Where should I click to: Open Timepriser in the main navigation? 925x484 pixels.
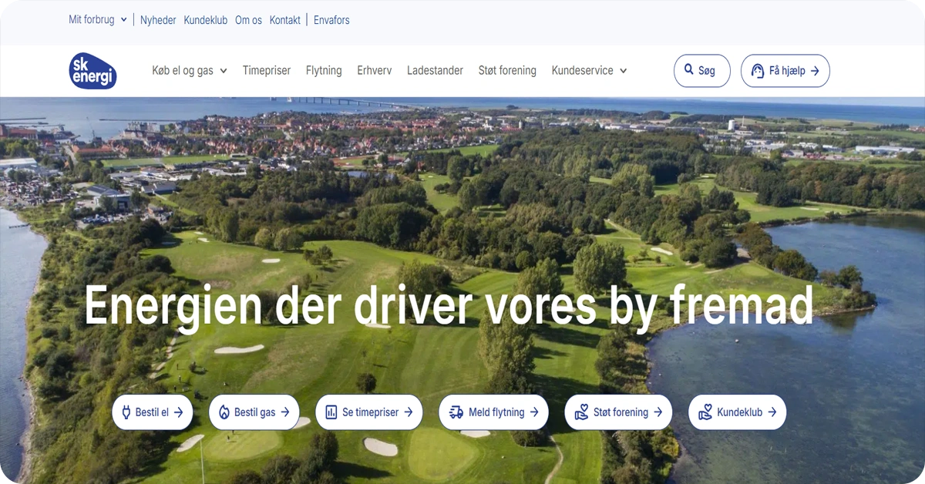click(267, 71)
